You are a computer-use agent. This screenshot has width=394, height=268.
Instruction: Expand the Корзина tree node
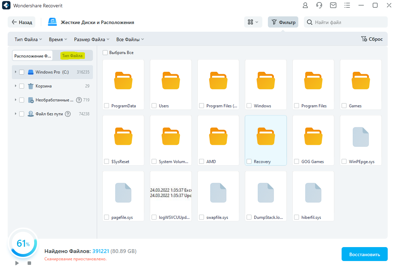tap(15, 86)
